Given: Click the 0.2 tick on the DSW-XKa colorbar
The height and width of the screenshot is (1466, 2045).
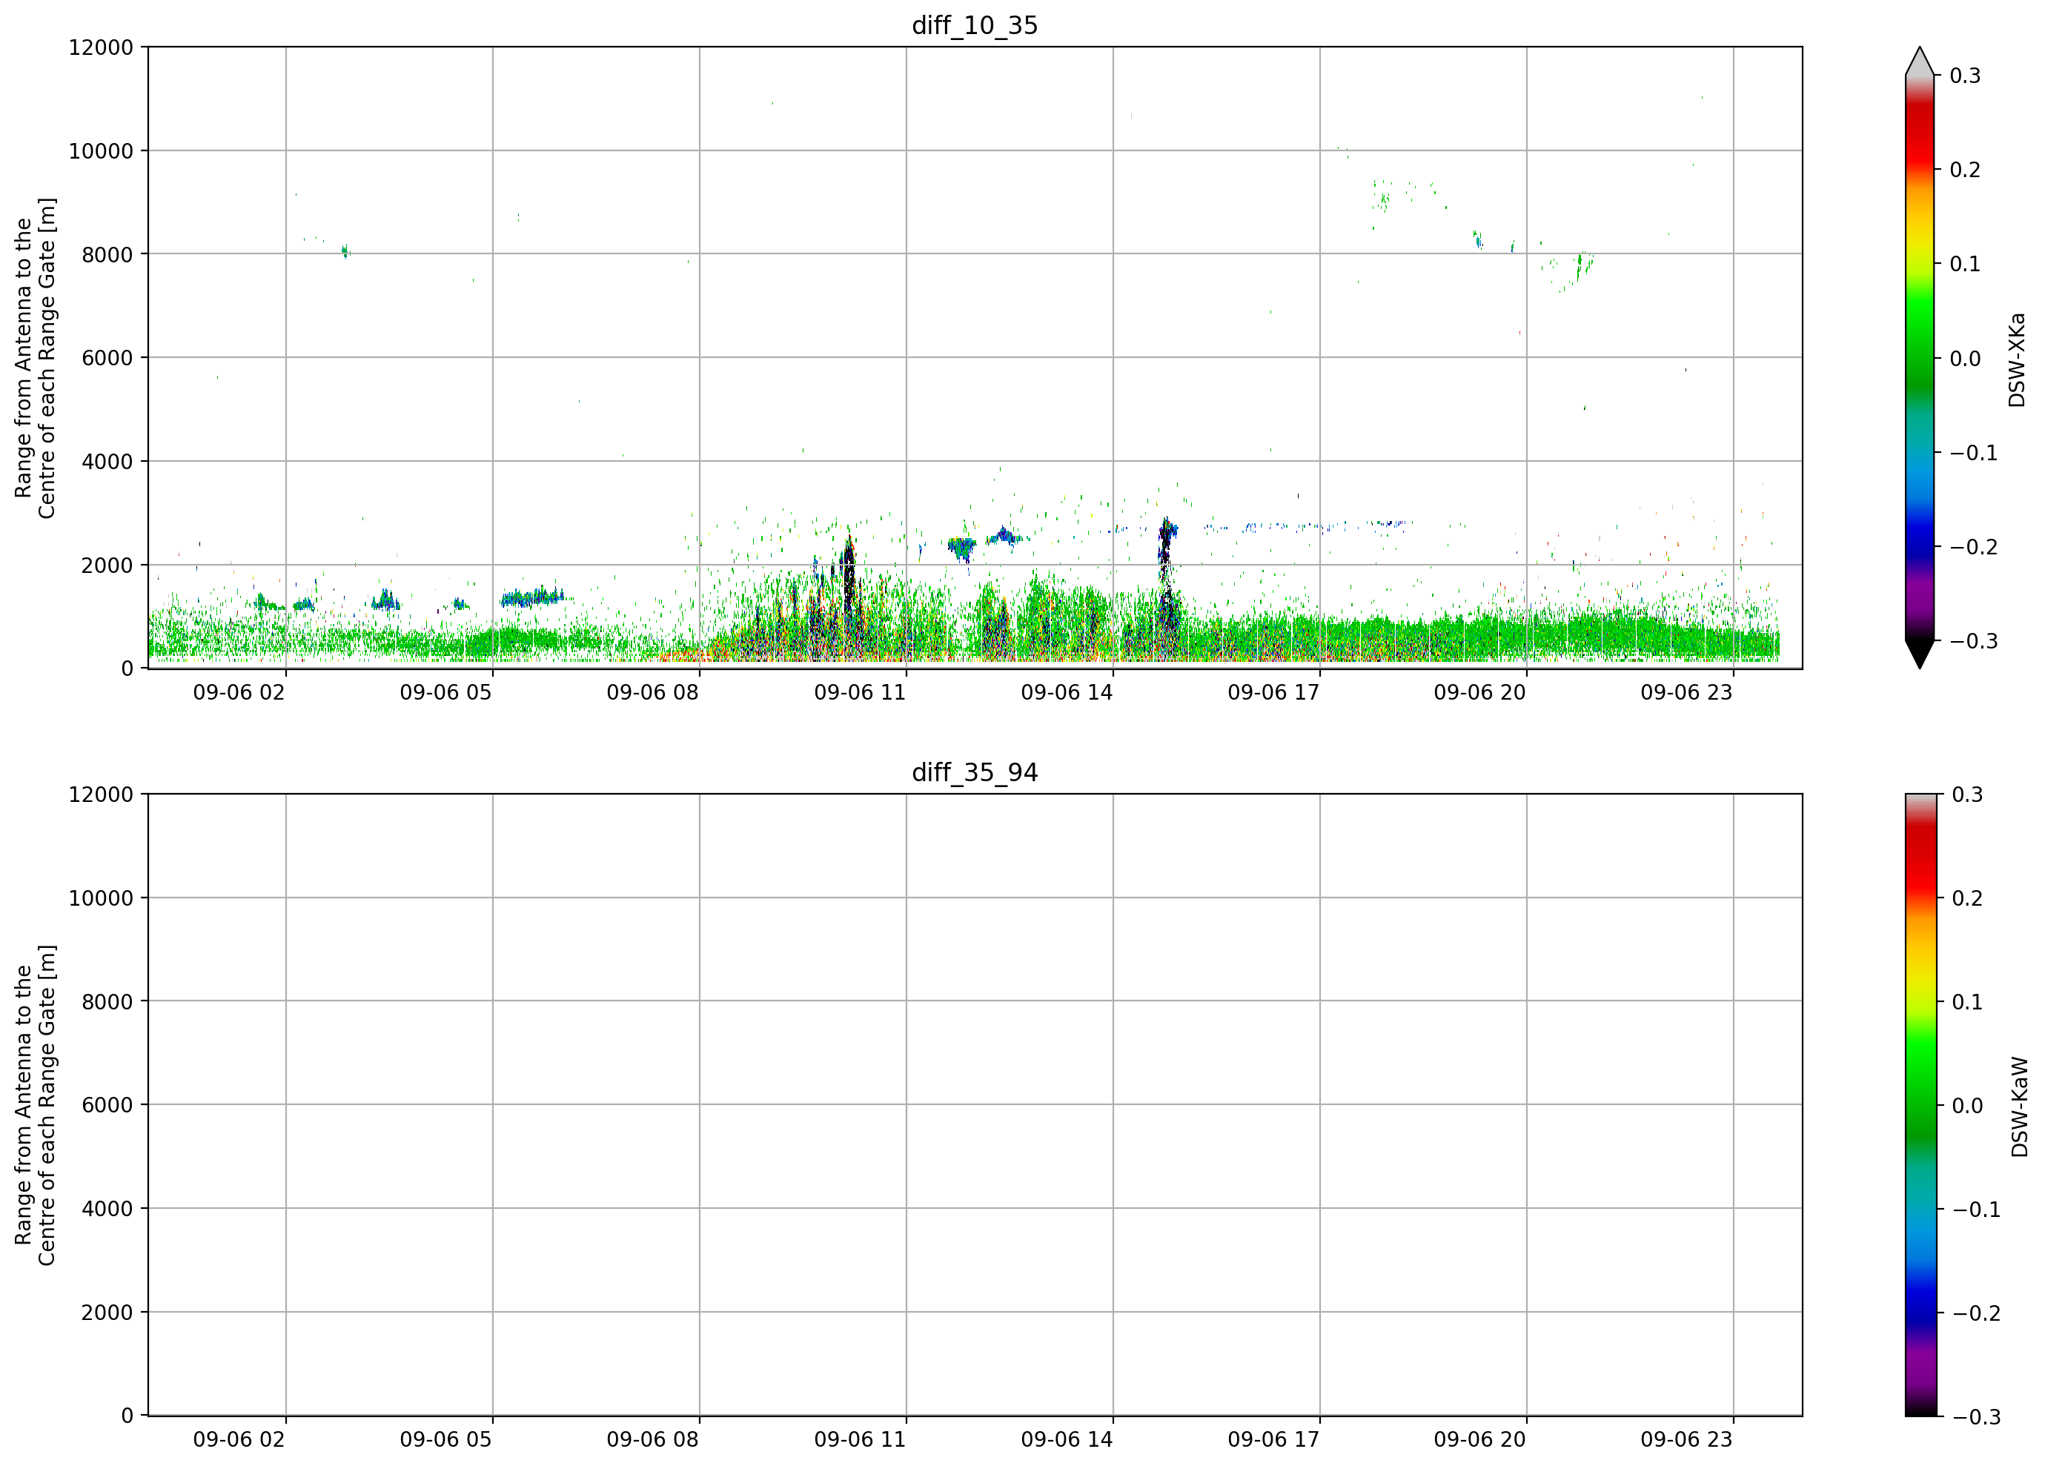Looking at the screenshot, I should [1965, 170].
